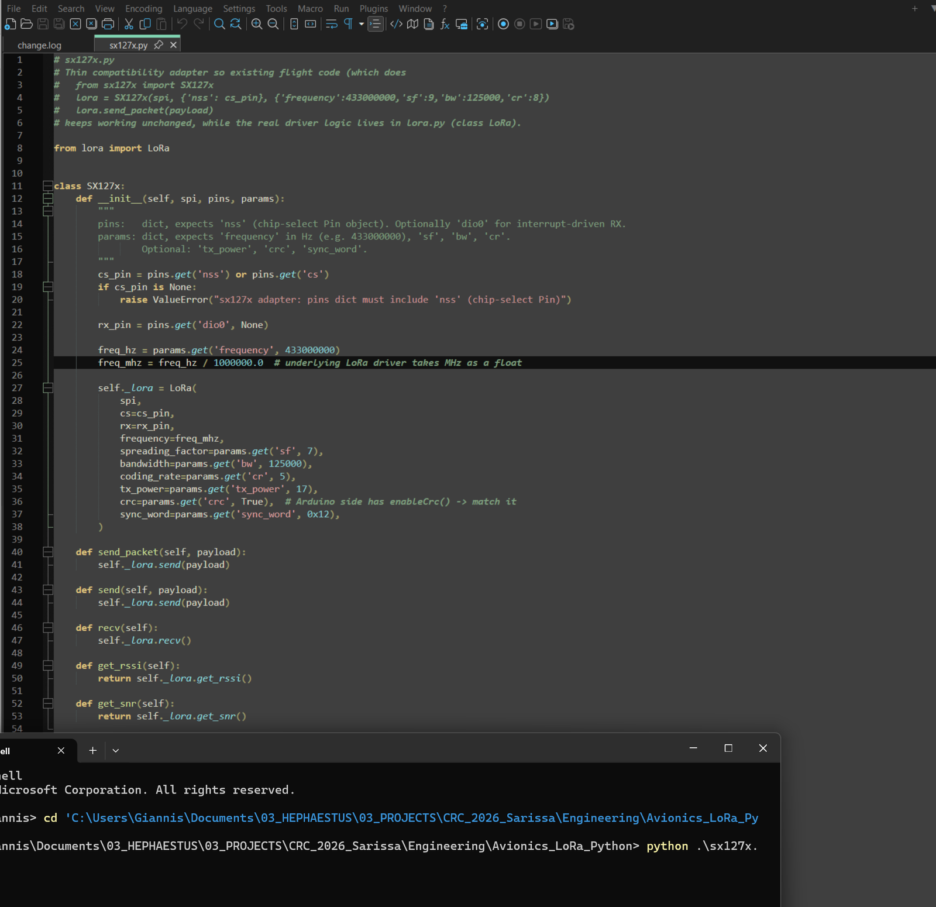Toggle show all characters pilcrow icon
Image resolution: width=936 pixels, height=907 pixels.
click(348, 24)
